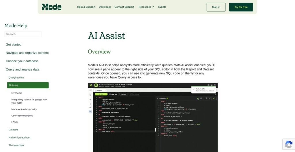Click the green Overview heading
Viewport: 295px width, 152px height.
(99, 52)
